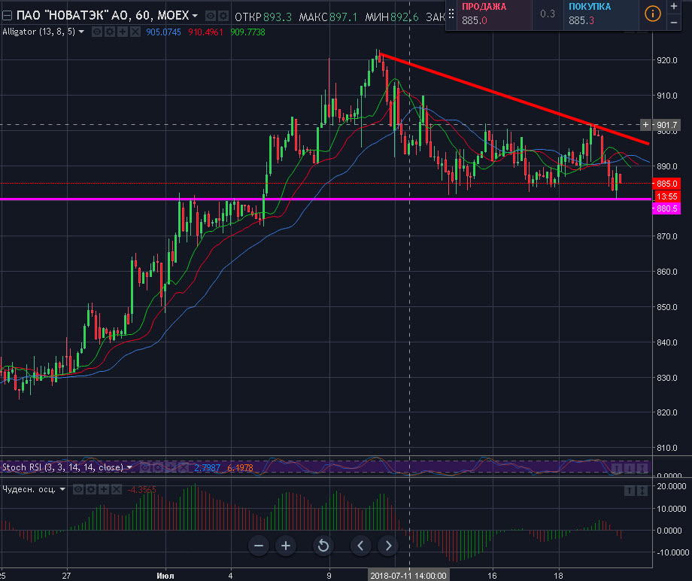Increase quantity with trade panel plus button
The width and height of the screenshot is (692, 581).
[x=673, y=6]
